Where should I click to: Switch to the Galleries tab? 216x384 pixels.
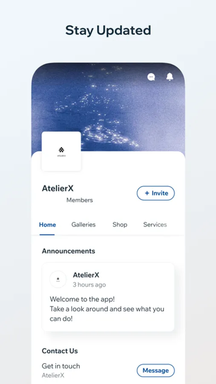(84, 224)
